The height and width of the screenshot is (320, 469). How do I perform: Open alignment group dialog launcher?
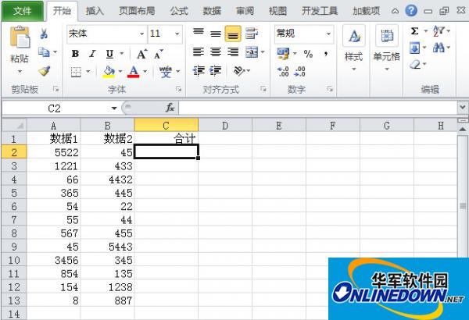[263, 89]
